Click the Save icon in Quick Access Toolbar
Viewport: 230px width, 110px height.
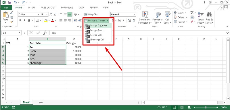click(10, 2)
